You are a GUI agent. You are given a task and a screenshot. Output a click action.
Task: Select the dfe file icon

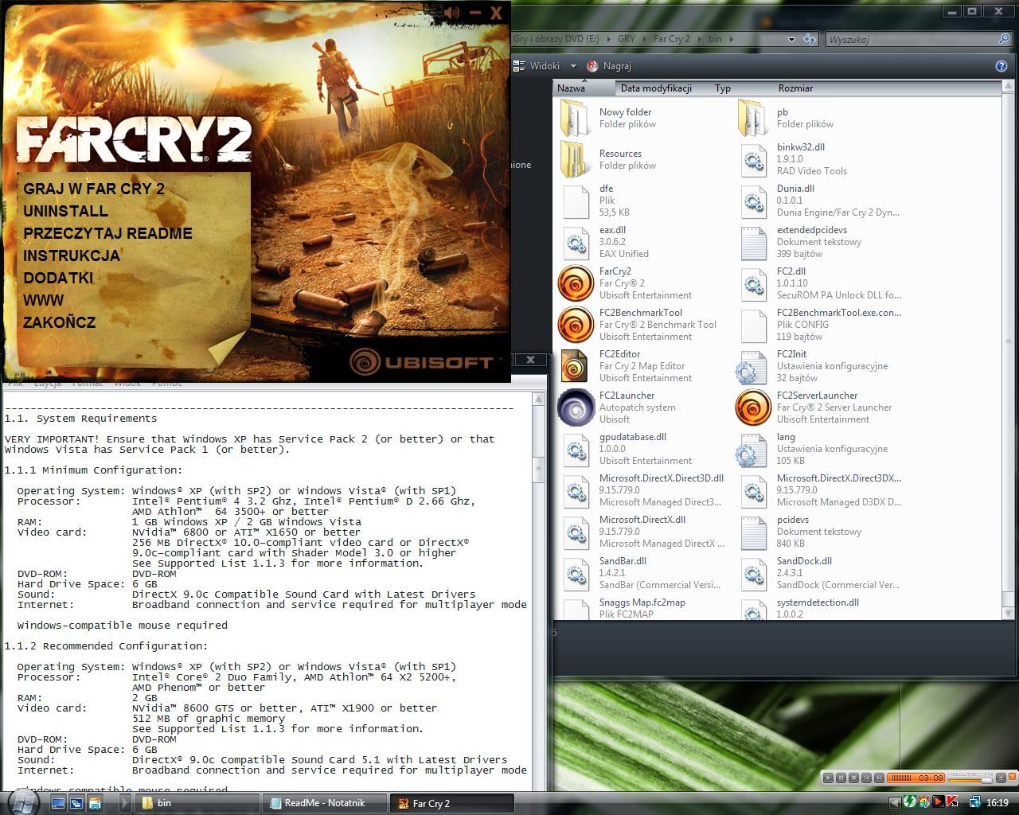576,201
